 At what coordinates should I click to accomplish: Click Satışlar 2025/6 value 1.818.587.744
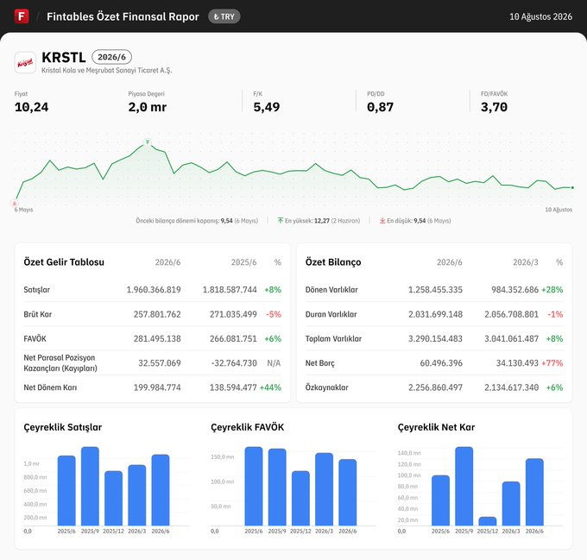[x=230, y=290]
